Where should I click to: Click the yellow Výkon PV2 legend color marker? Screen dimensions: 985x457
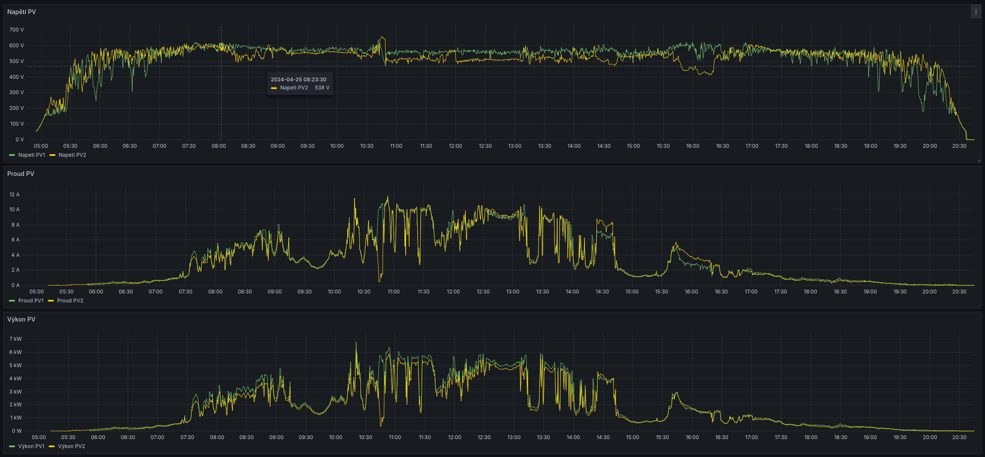pos(52,446)
